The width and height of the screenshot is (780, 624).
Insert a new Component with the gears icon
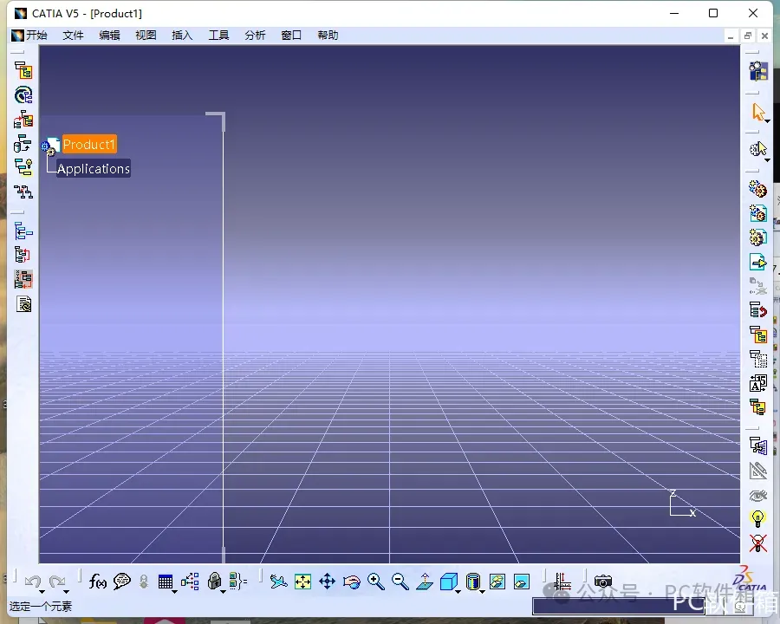click(757, 189)
